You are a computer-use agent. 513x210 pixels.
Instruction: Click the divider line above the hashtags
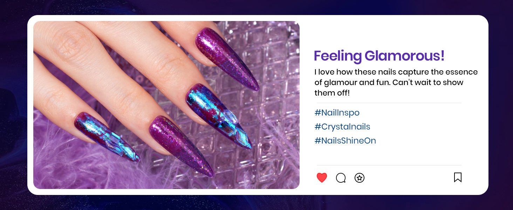[x=389, y=103]
